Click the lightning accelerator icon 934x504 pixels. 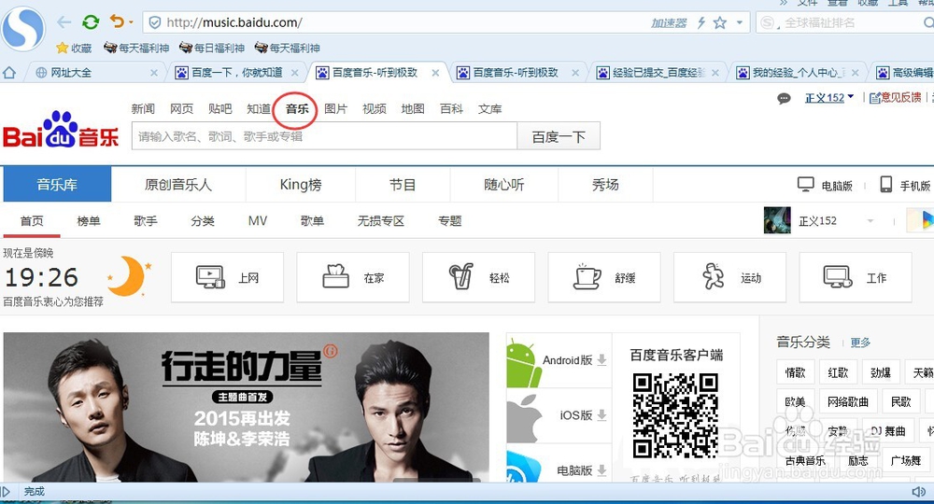(x=701, y=22)
